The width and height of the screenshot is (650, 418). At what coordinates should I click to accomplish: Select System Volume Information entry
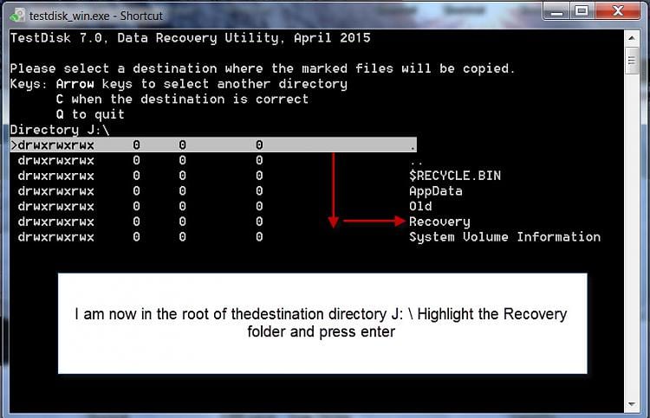pyautogui.click(x=504, y=237)
